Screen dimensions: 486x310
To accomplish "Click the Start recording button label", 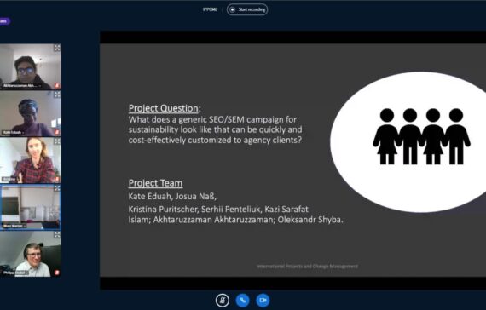I will 252,9.
